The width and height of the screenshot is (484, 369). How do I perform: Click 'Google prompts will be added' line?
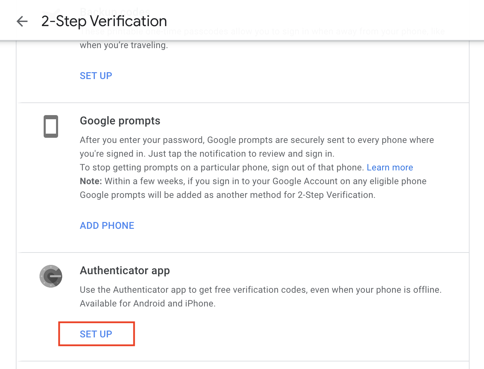pos(228,195)
